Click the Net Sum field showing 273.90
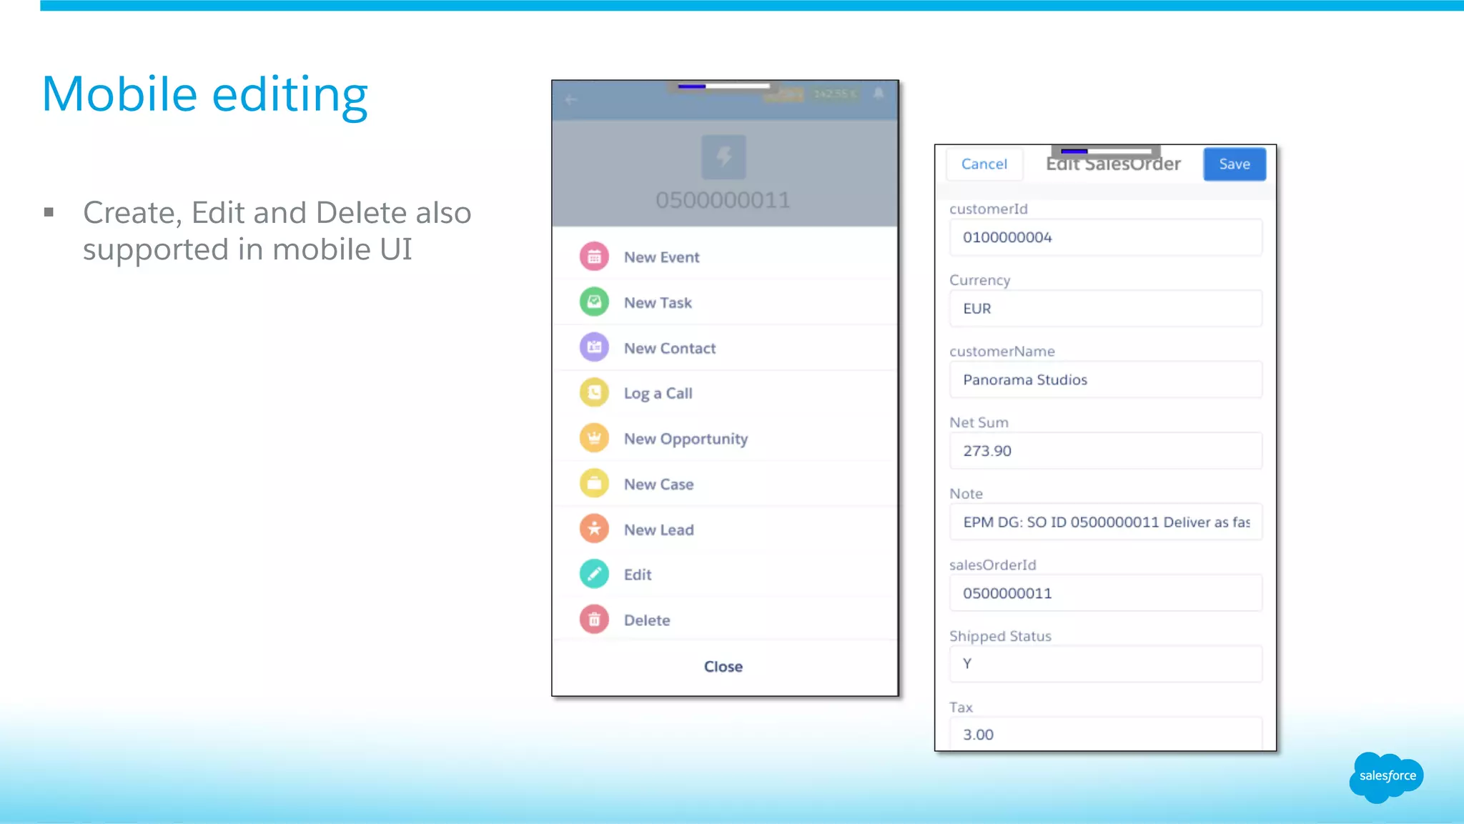The width and height of the screenshot is (1464, 824). [x=1105, y=451]
